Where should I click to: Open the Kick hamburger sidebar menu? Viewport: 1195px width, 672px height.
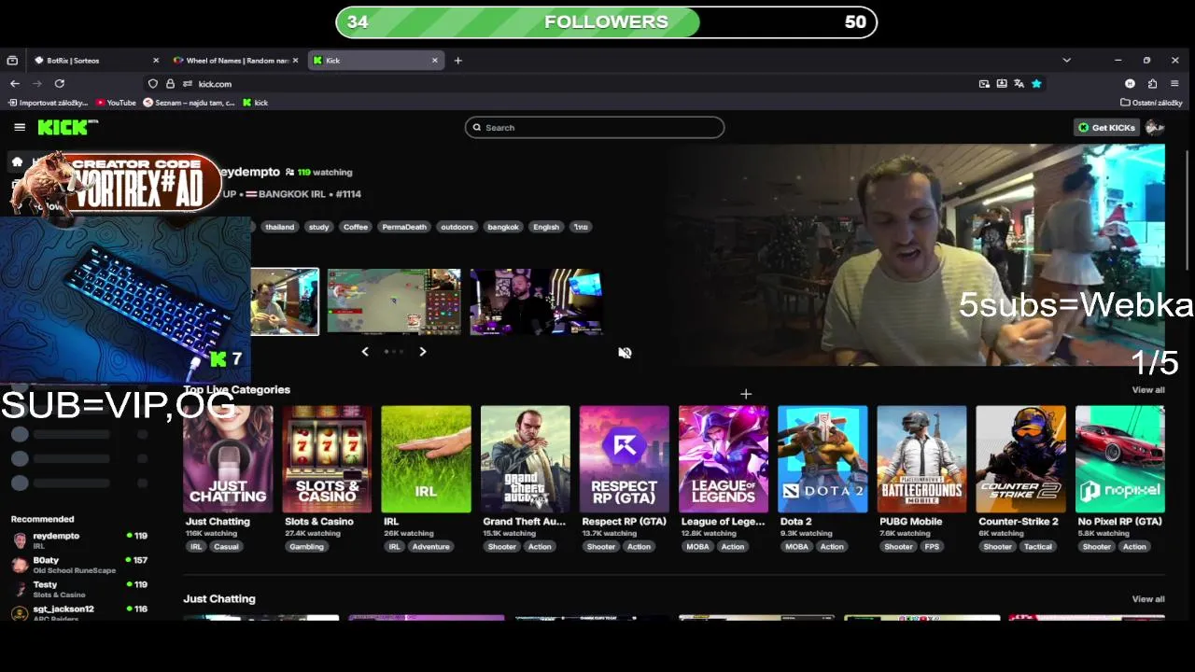click(x=20, y=127)
